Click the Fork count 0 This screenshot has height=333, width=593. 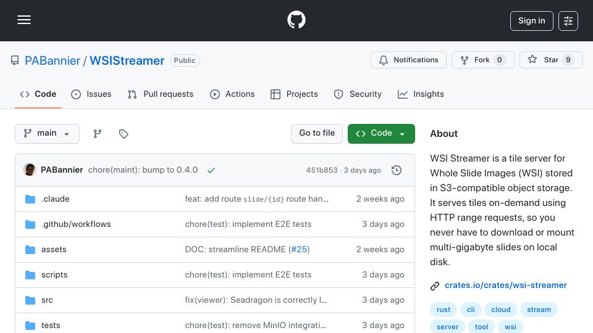tap(499, 60)
